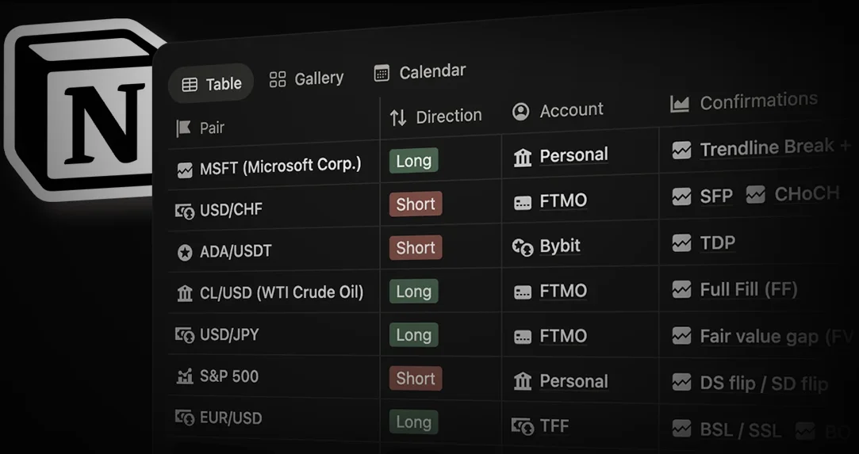Select the Short tag in USD/CHF row

(416, 204)
